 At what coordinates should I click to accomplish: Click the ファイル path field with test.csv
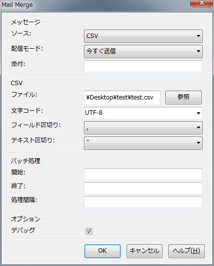point(122,98)
